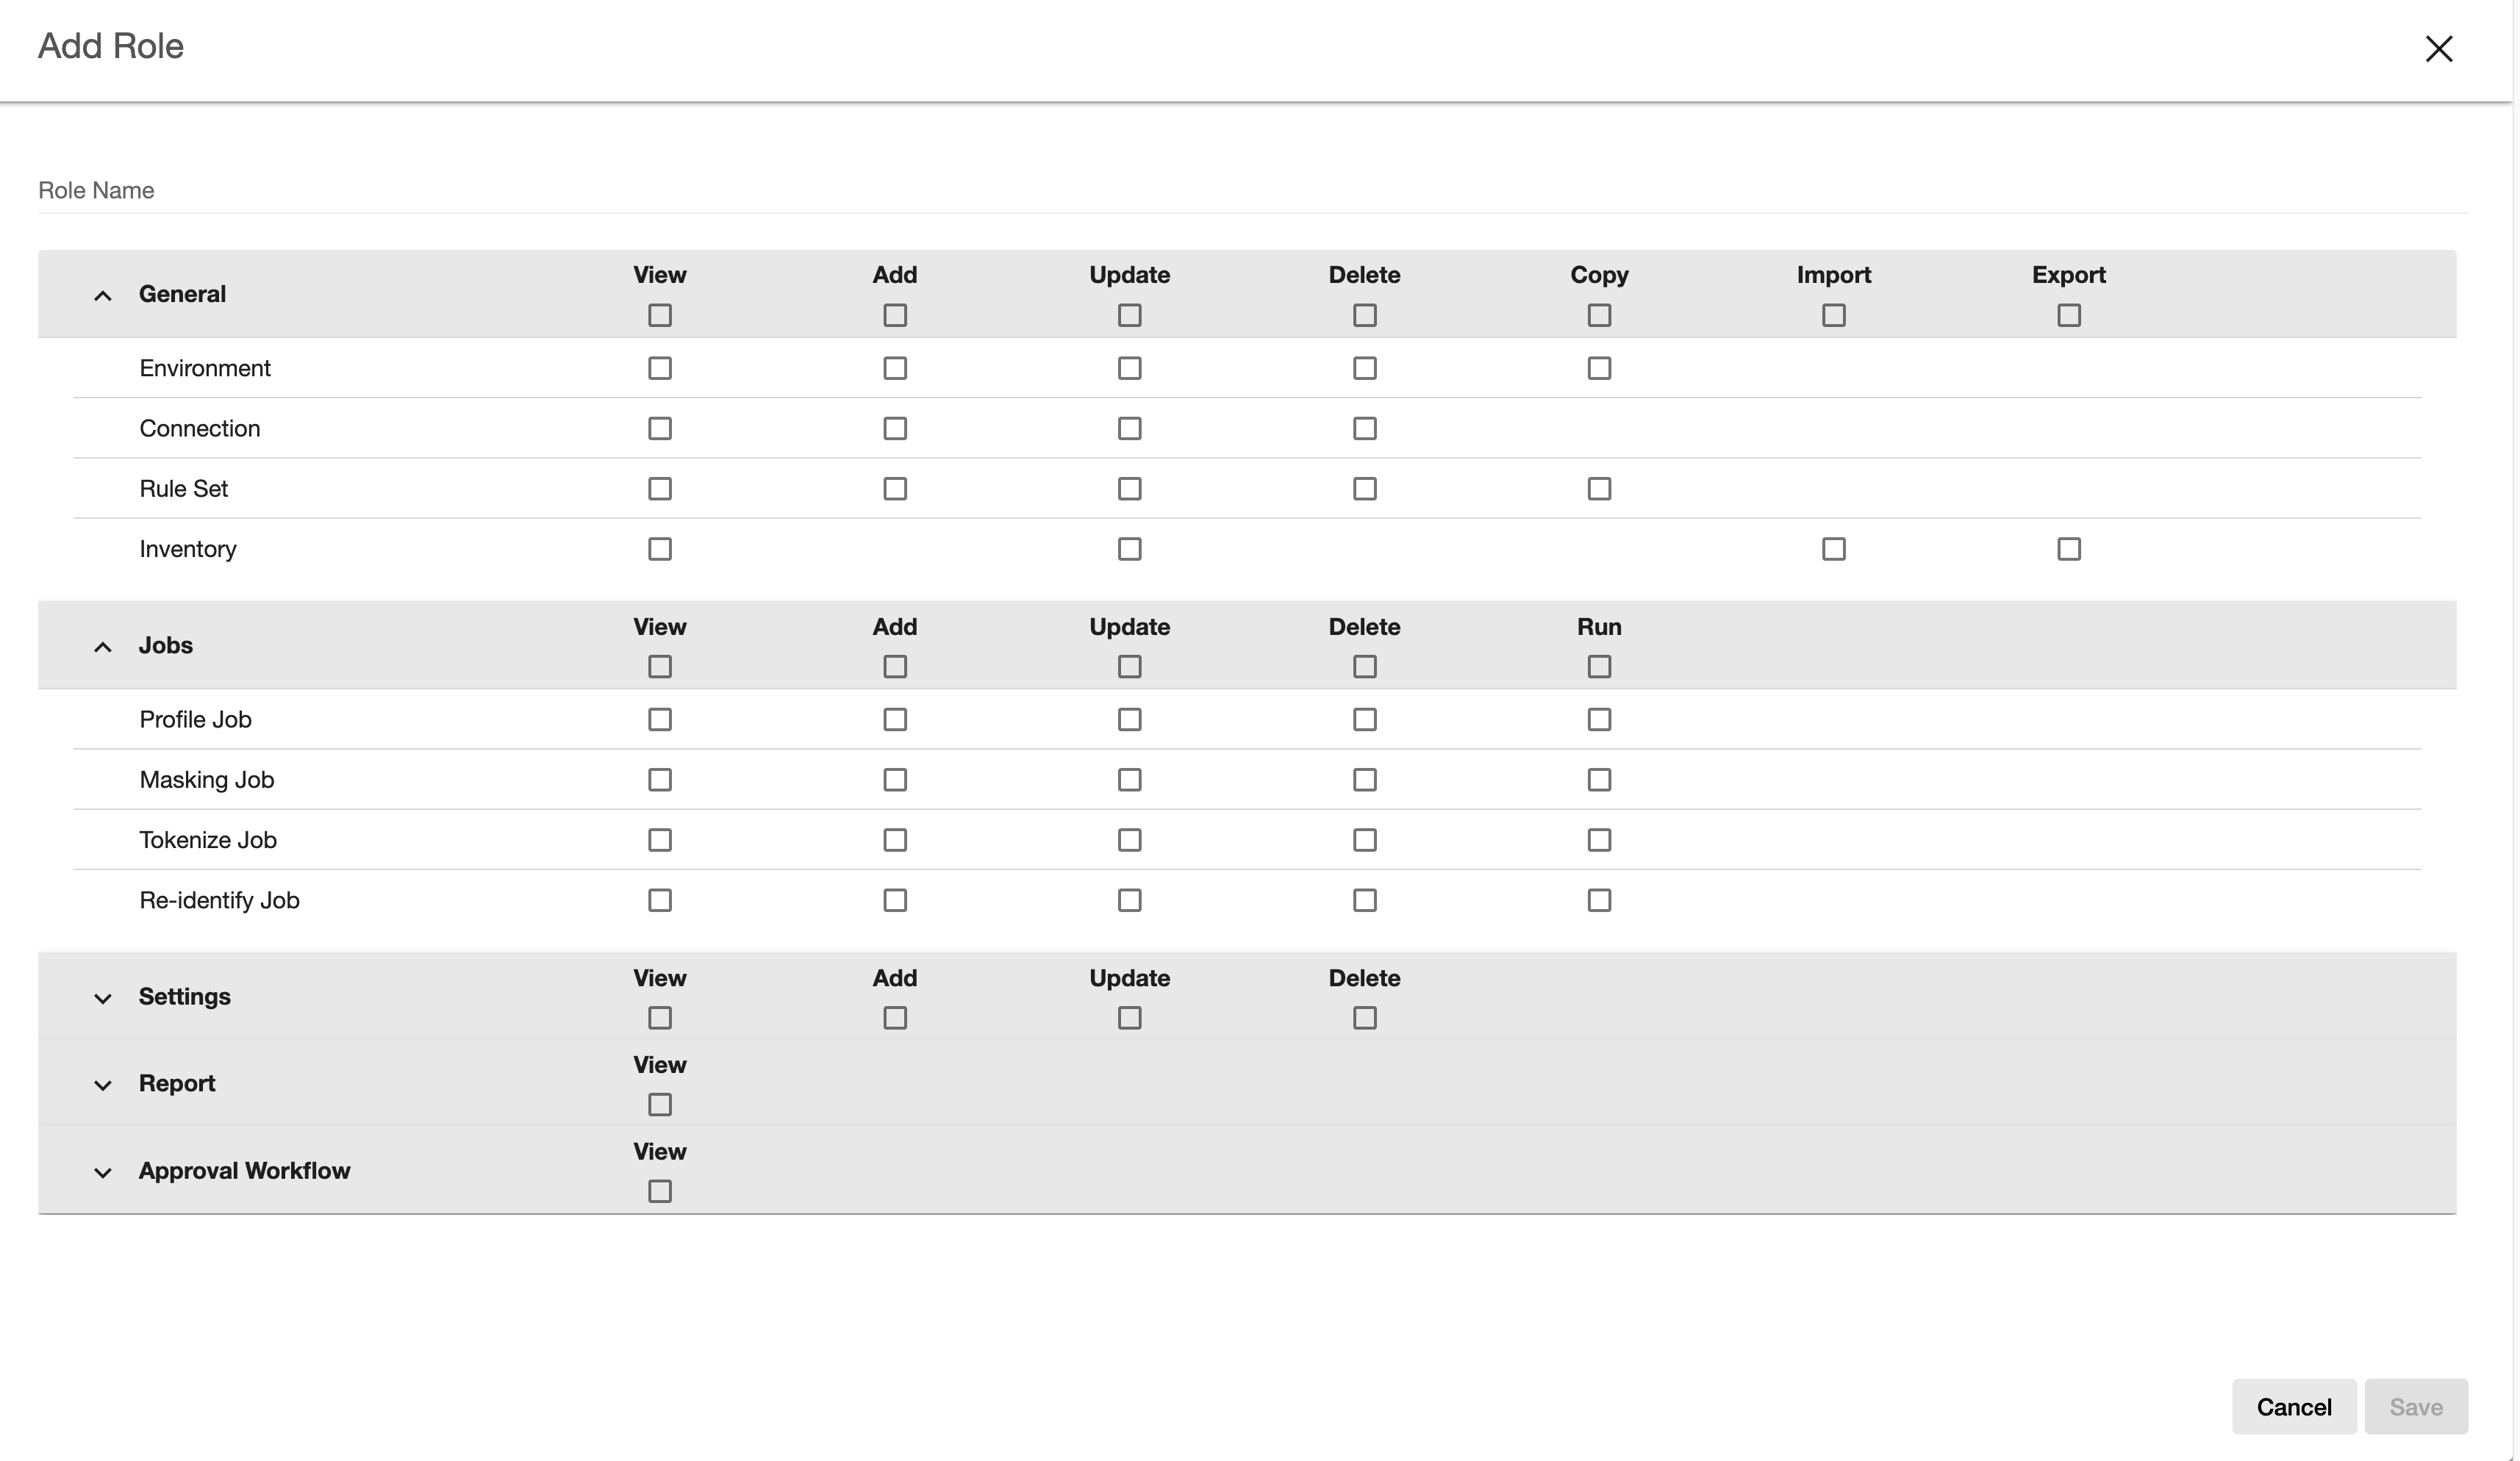Check Delete permission for Connection

click(x=1364, y=428)
